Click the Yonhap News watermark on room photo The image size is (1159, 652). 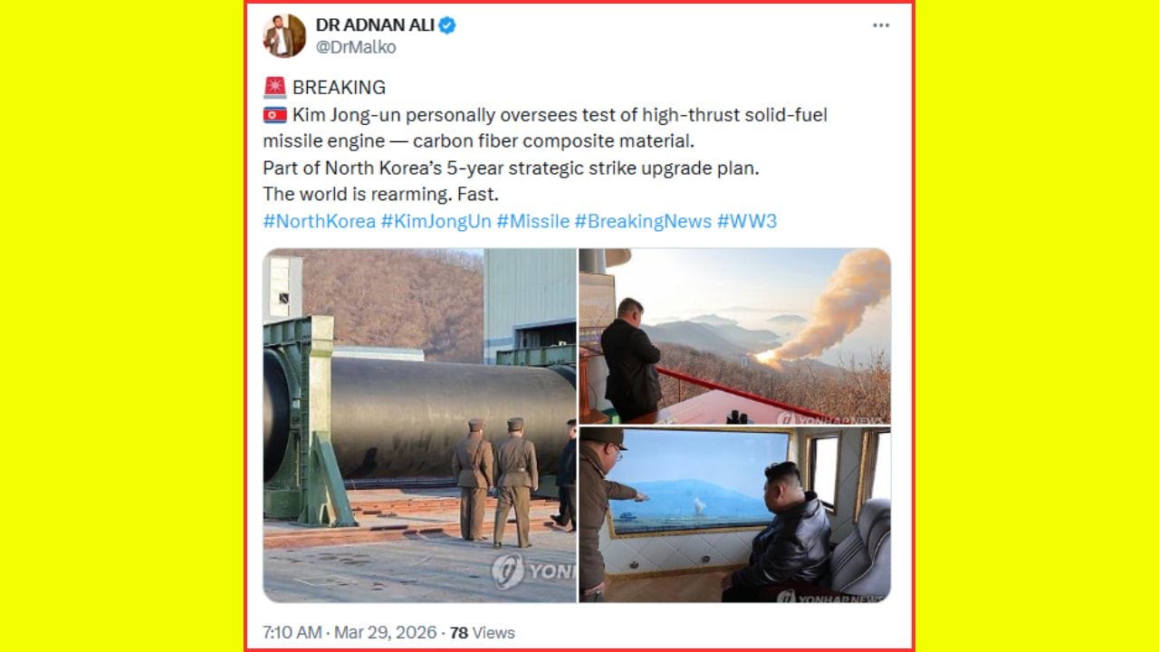830,597
